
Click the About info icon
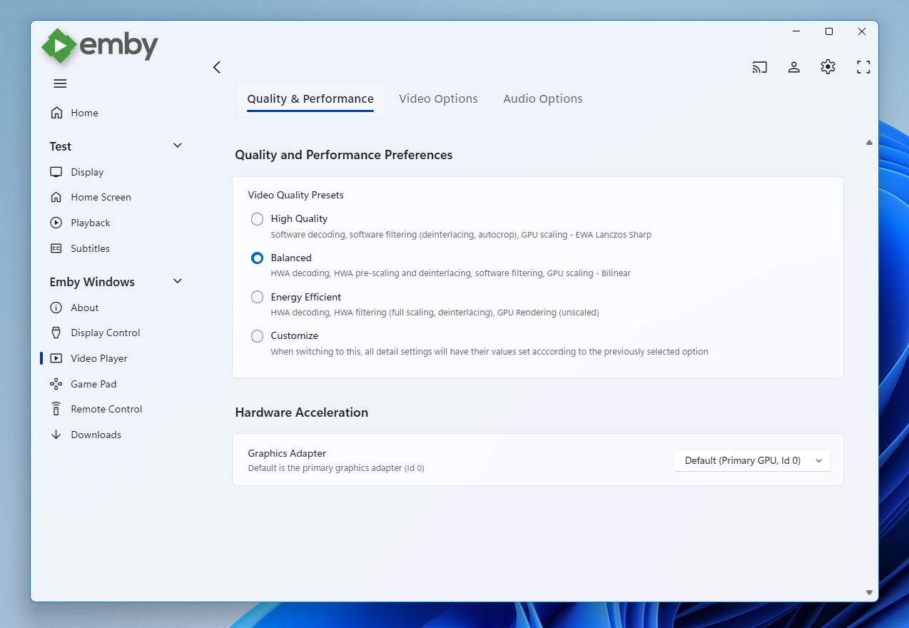coord(56,308)
